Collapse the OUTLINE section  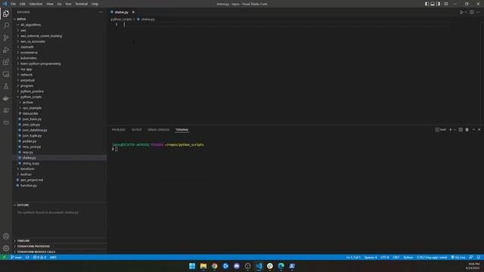23,205
